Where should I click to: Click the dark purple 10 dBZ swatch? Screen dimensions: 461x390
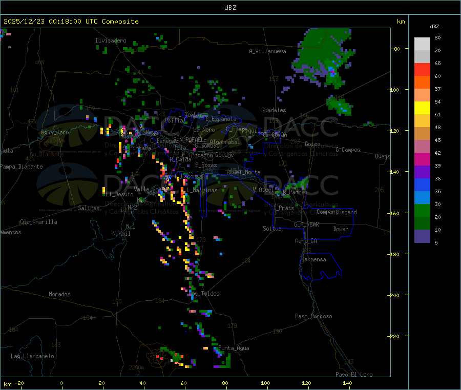(422, 236)
